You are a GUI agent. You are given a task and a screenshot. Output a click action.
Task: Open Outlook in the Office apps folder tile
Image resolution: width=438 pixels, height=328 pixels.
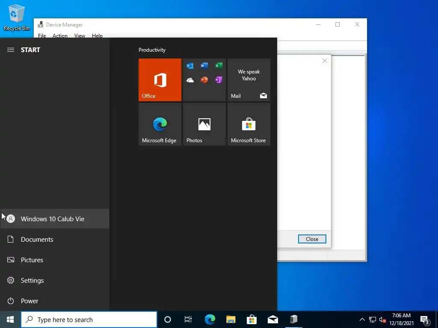[190, 66]
